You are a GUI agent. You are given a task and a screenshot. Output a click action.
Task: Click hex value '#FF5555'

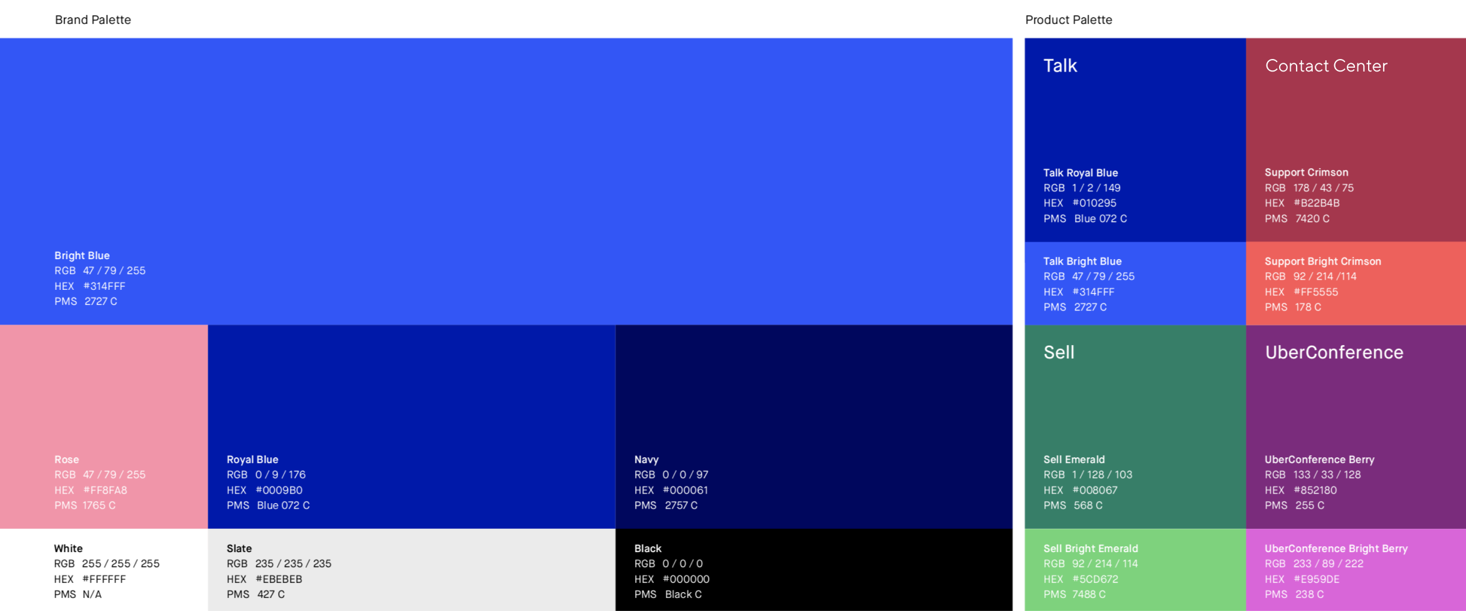(x=1316, y=292)
